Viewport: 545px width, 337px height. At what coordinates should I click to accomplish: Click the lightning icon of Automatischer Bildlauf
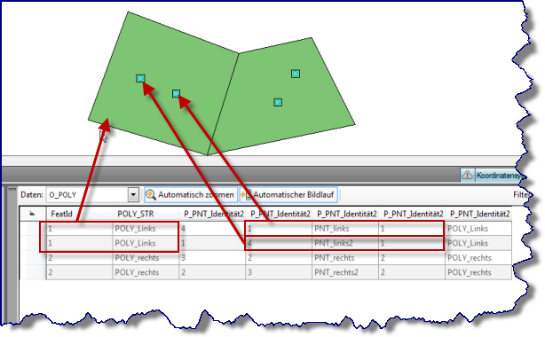pos(246,195)
